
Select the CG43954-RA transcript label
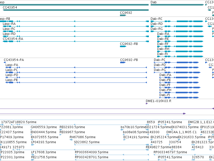pos(13,39)
